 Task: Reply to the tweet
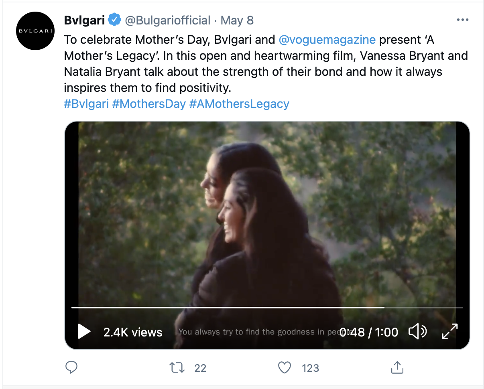pos(71,367)
